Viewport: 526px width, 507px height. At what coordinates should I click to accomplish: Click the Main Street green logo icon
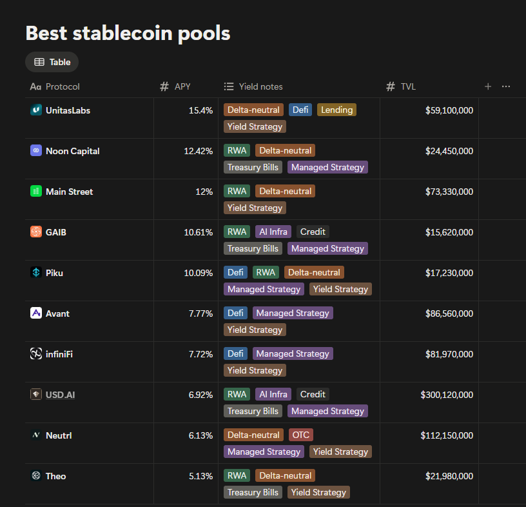[36, 191]
